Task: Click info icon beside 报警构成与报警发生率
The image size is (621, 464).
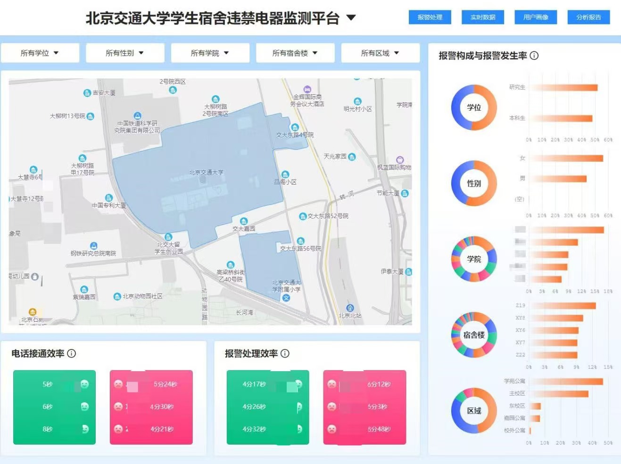Action: click(x=534, y=56)
